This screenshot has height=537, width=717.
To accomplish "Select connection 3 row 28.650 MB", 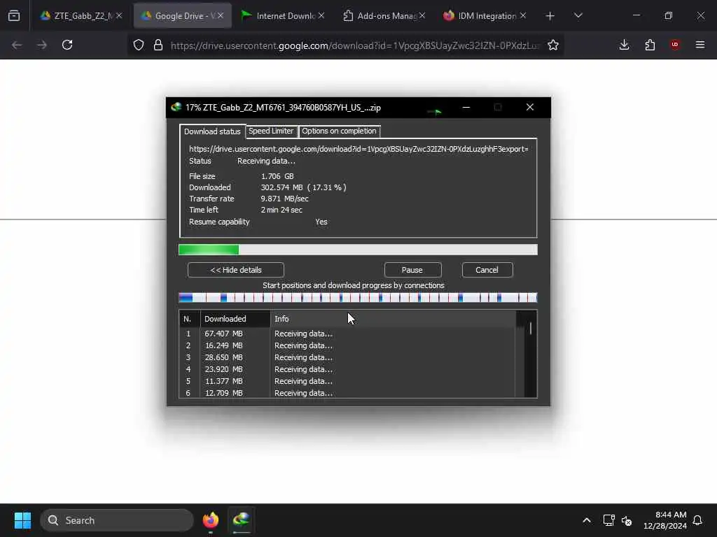I will [x=347, y=357].
